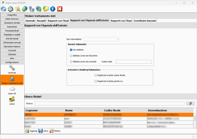The image size is (197, 139).
Task: Click the Aggiungi button
Action: (31, 131)
